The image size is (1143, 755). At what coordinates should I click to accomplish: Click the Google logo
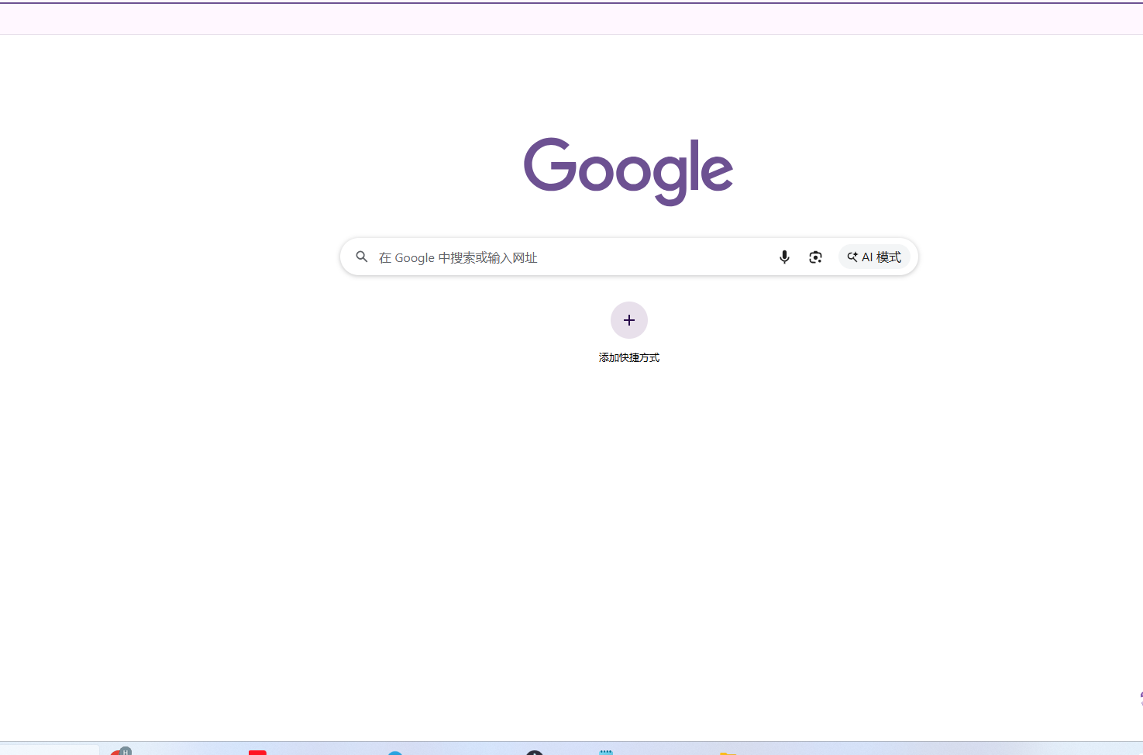click(628, 171)
